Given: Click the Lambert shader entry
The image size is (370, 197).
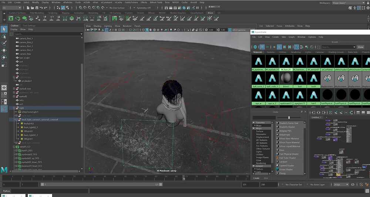Looking at the screenshot, I should [283, 161].
